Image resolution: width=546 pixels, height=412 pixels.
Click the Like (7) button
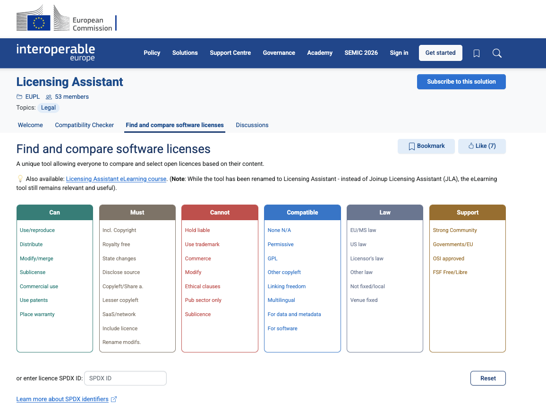(482, 146)
